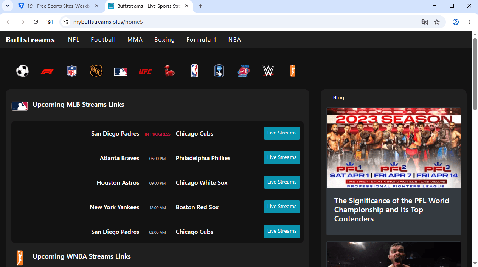Open the orange WNBA icon in the sports row
This screenshot has width=478, height=267.
coord(293,71)
